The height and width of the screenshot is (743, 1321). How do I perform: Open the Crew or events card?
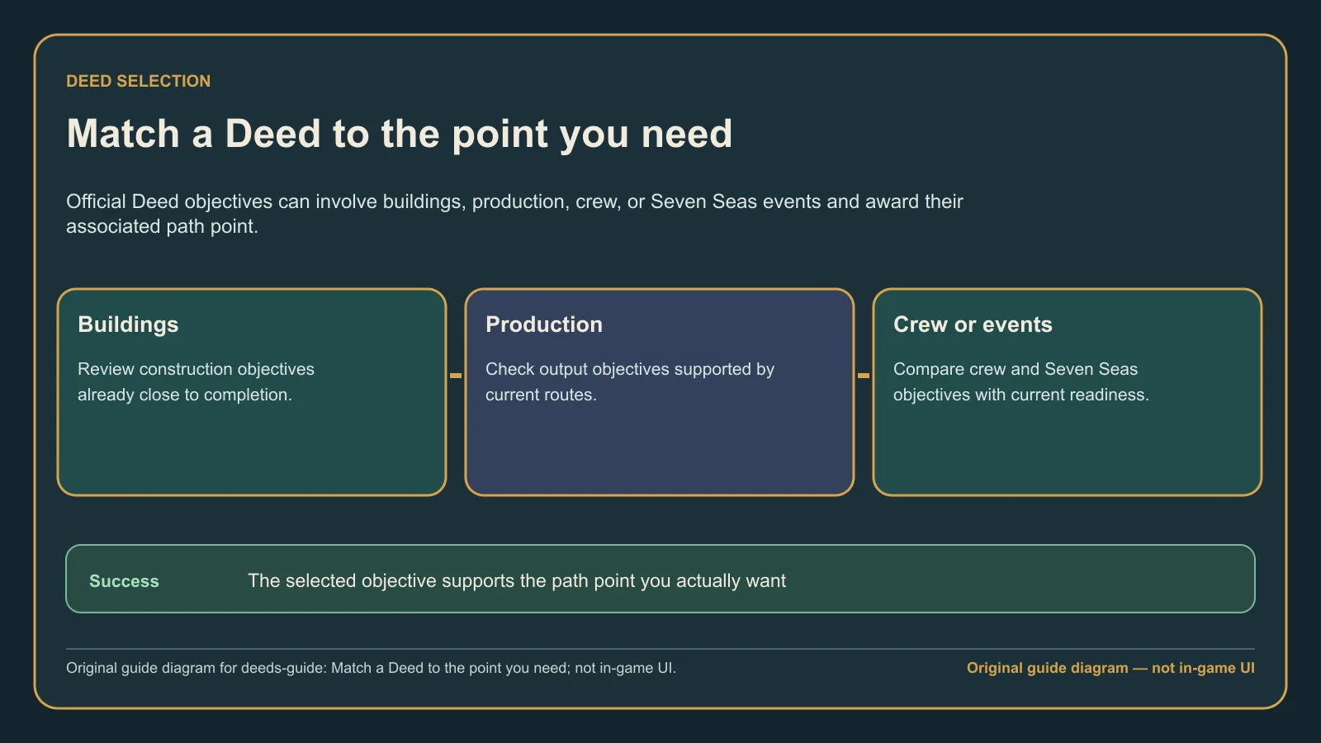[1068, 392]
